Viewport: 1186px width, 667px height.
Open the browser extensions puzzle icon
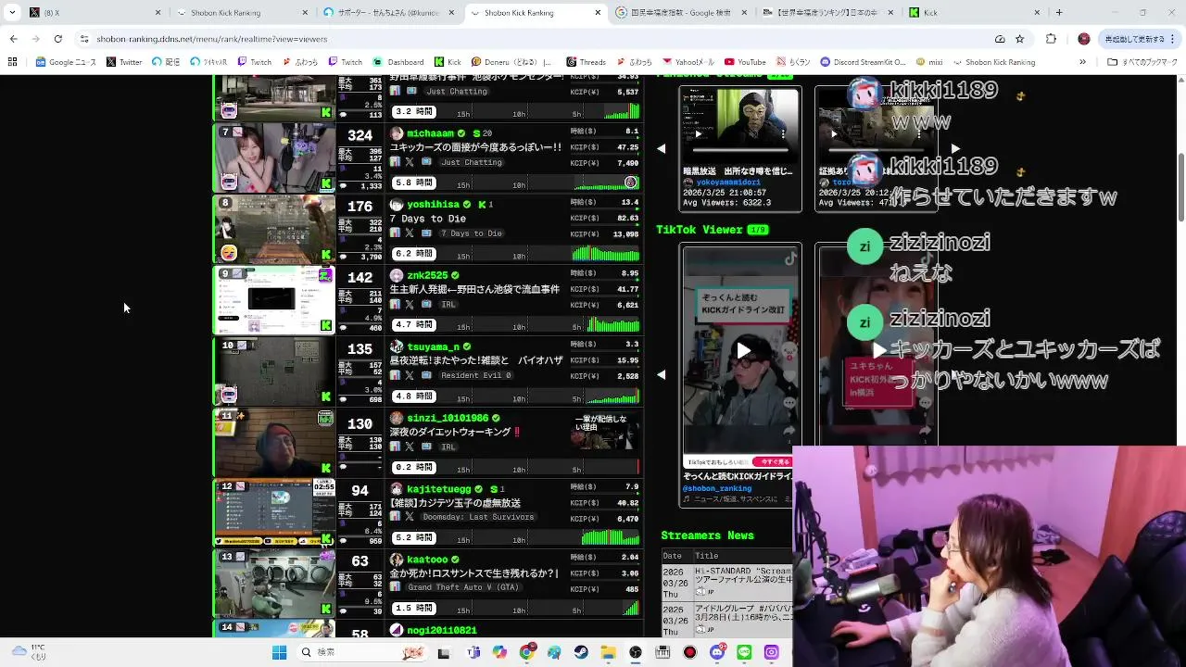[1051, 39]
